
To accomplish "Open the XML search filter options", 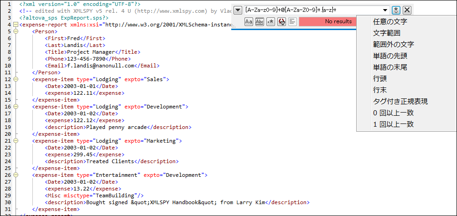I will tap(281, 21).
